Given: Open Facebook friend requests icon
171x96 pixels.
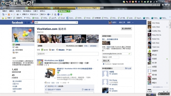Looking at the screenshot, I should point(26,23).
